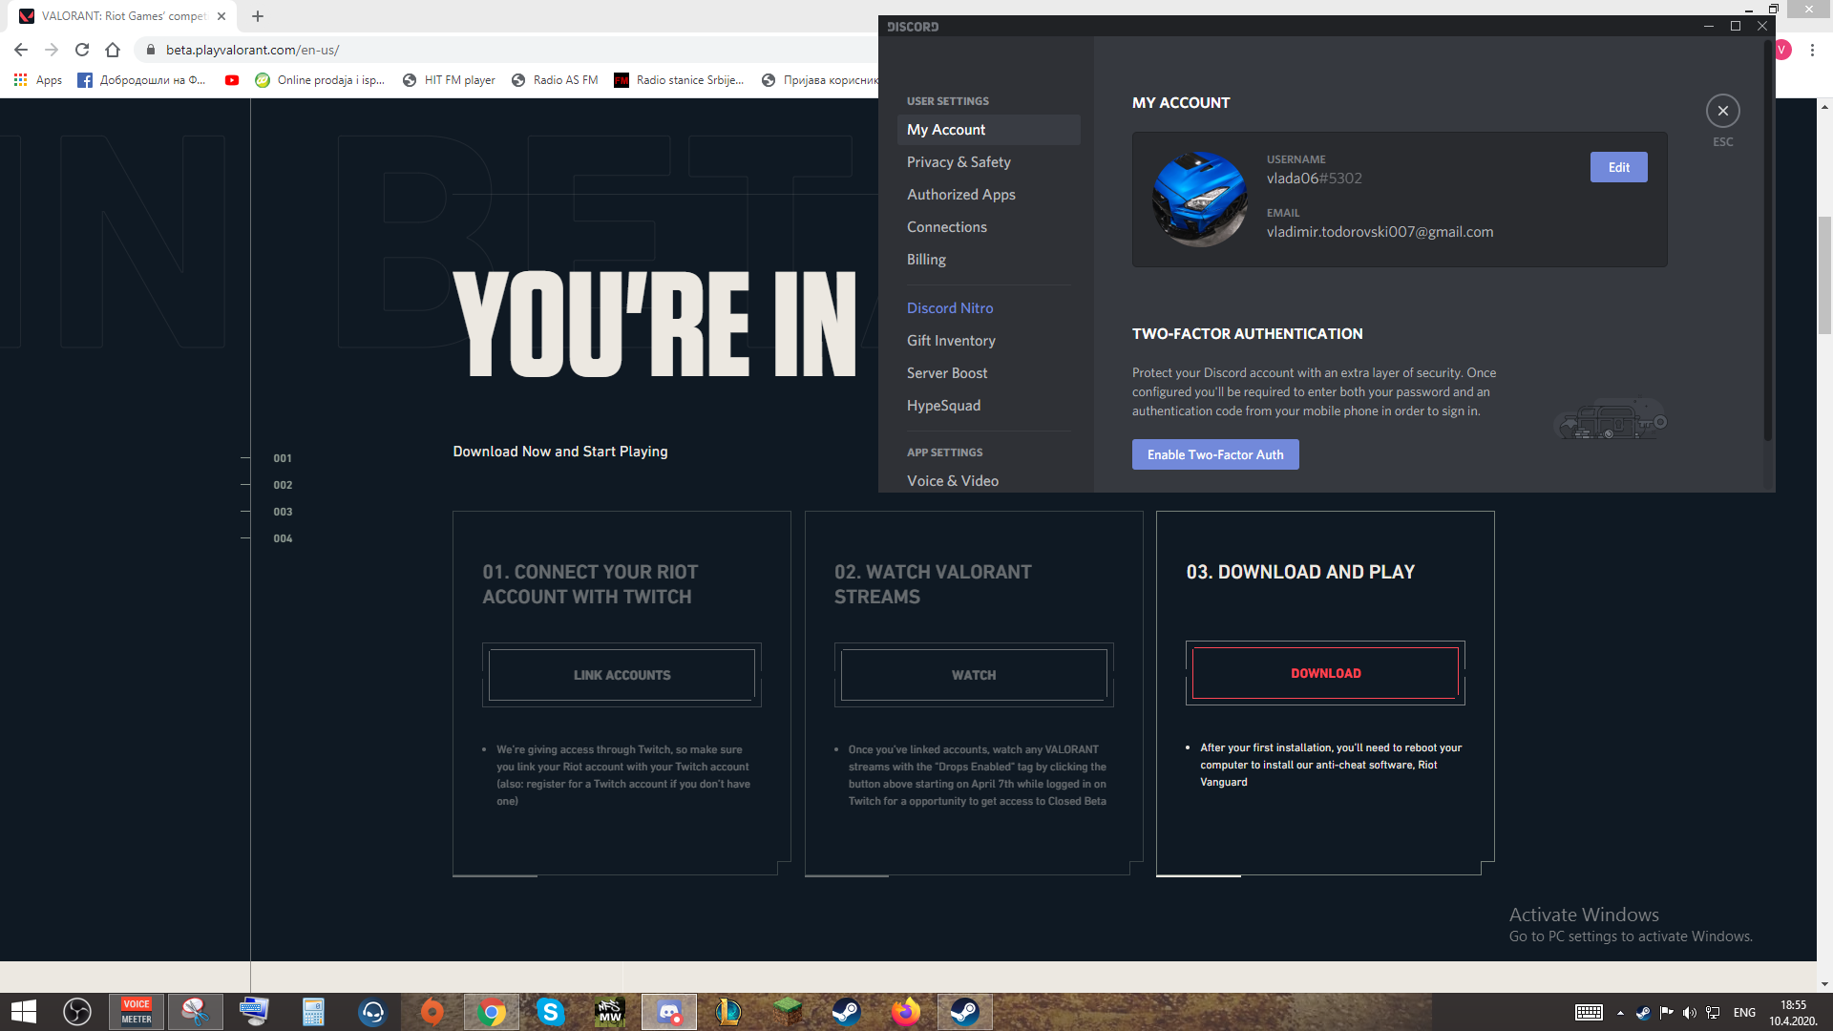This screenshot has height=1031, width=1833.
Task: Click the WATCH button on Valorant page
Action: [x=974, y=675]
